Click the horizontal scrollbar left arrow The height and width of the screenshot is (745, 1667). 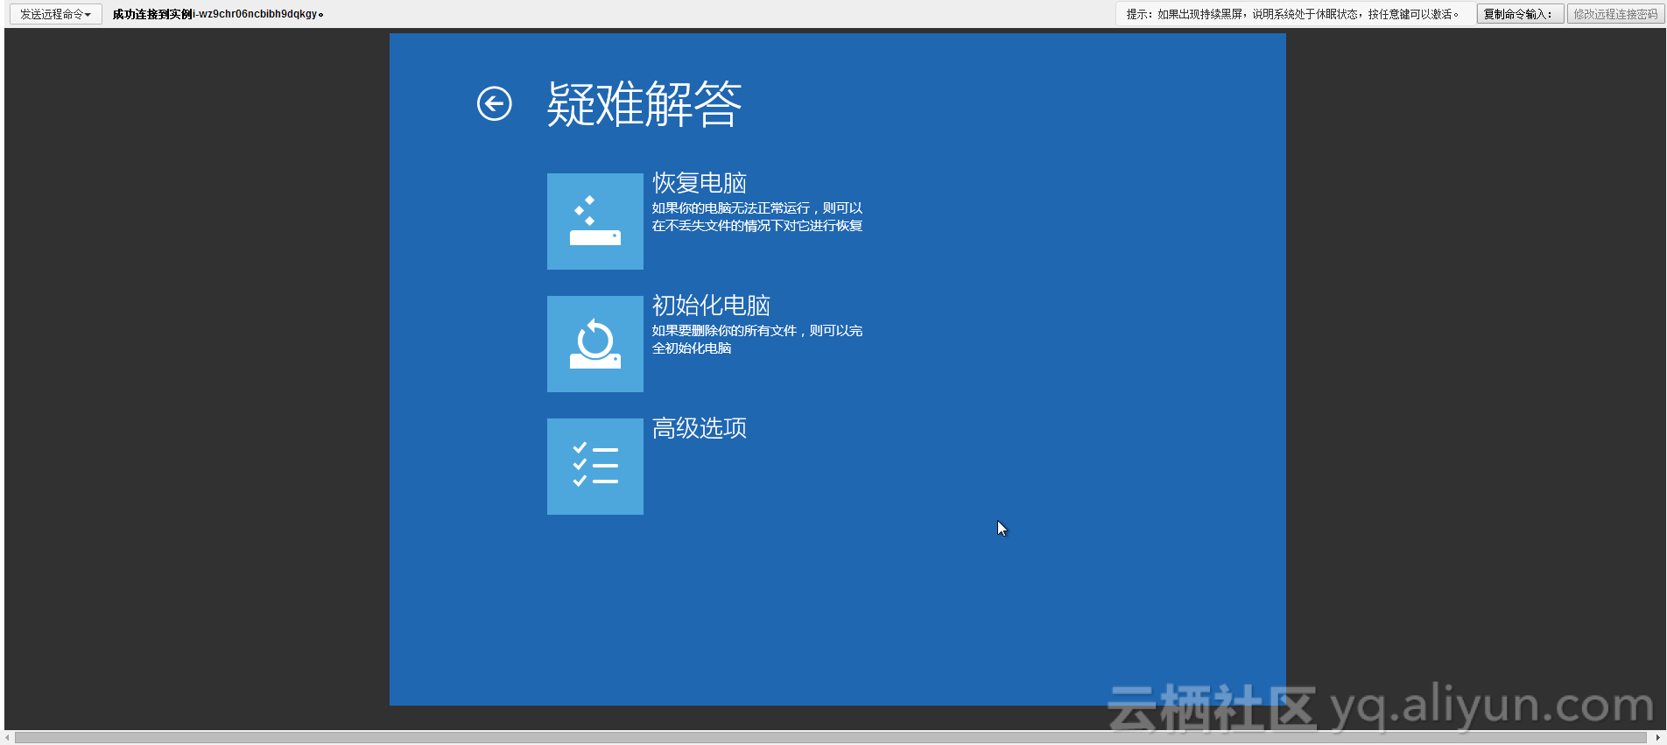(9, 738)
